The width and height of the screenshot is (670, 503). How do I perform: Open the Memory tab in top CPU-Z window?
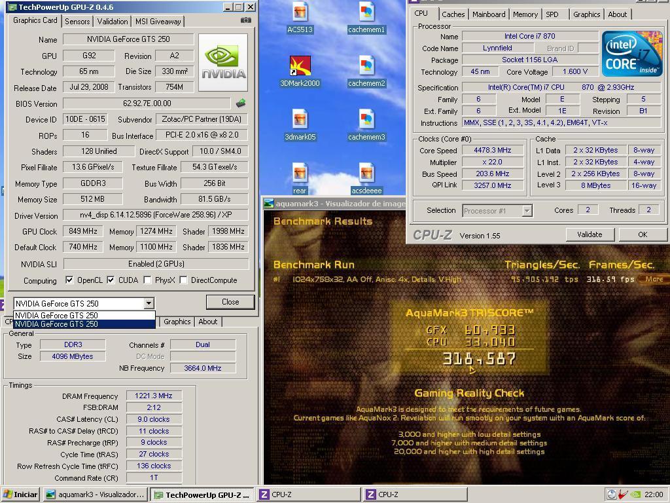click(525, 14)
